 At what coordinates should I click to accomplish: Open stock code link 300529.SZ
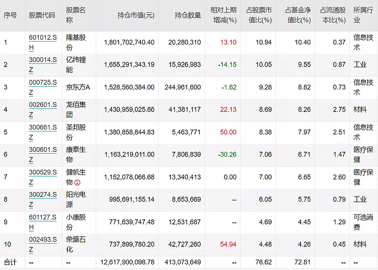click(x=43, y=177)
